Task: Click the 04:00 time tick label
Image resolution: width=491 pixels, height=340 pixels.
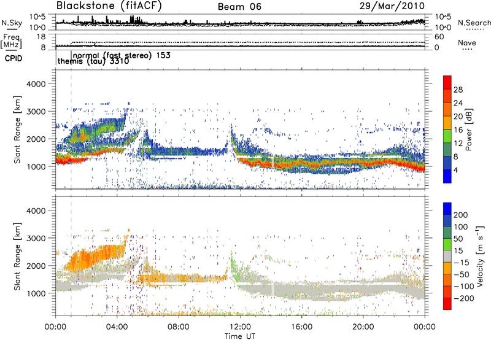Action: (x=117, y=326)
